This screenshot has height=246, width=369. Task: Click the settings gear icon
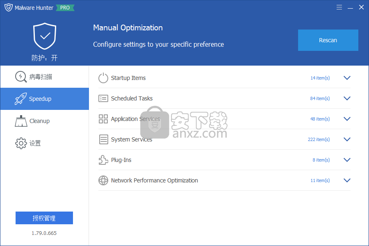coord(21,143)
